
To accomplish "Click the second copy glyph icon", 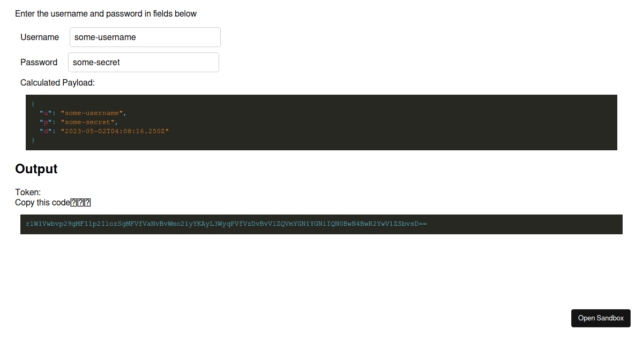I will [x=80, y=202].
